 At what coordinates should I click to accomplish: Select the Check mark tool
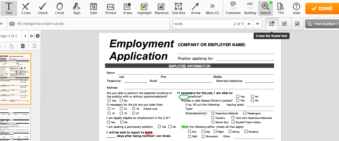[x=43, y=8]
